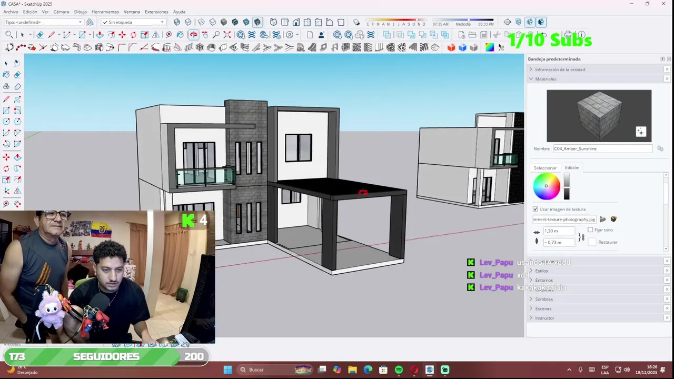
Task: Select the Polygon tool in left toolbar
Action: coord(17,122)
